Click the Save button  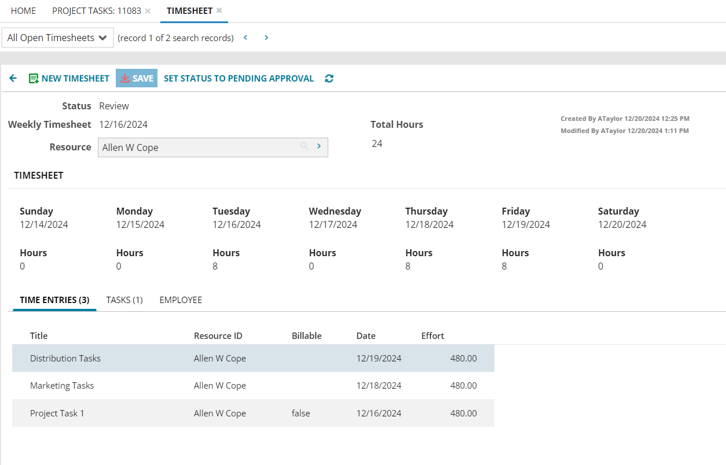(x=137, y=77)
